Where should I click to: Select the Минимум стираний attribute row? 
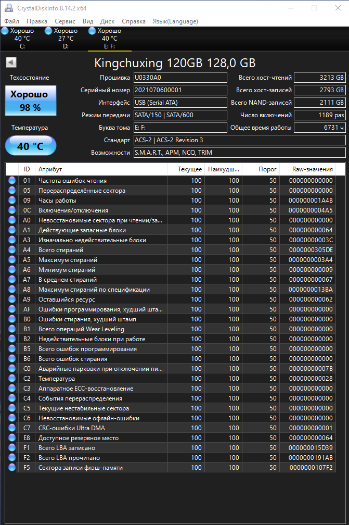pos(171,270)
